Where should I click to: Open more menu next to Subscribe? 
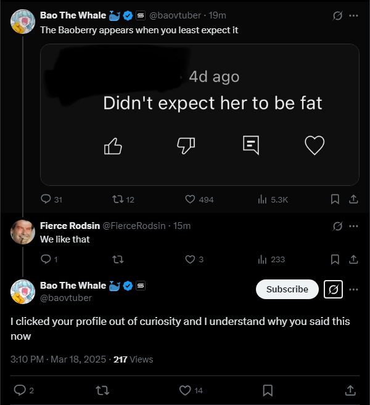(353, 289)
